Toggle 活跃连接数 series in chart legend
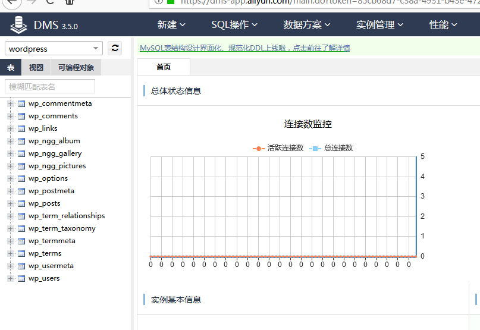The image size is (480, 330). click(278, 148)
